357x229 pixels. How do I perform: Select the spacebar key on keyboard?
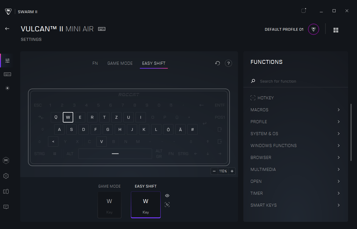(x=115, y=154)
